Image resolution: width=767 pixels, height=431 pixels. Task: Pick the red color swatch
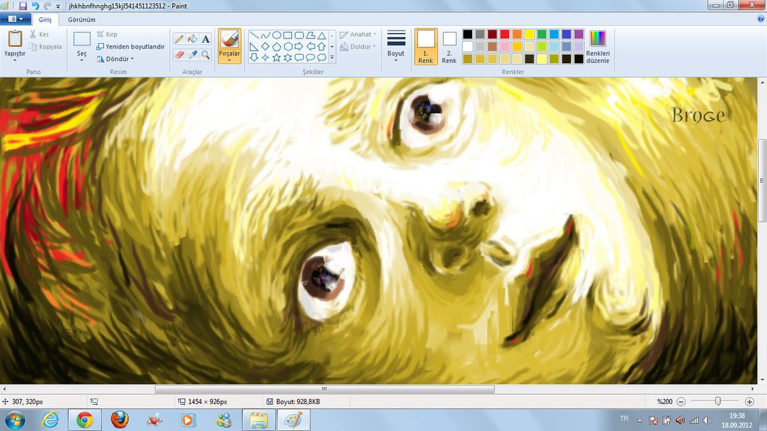tap(505, 34)
